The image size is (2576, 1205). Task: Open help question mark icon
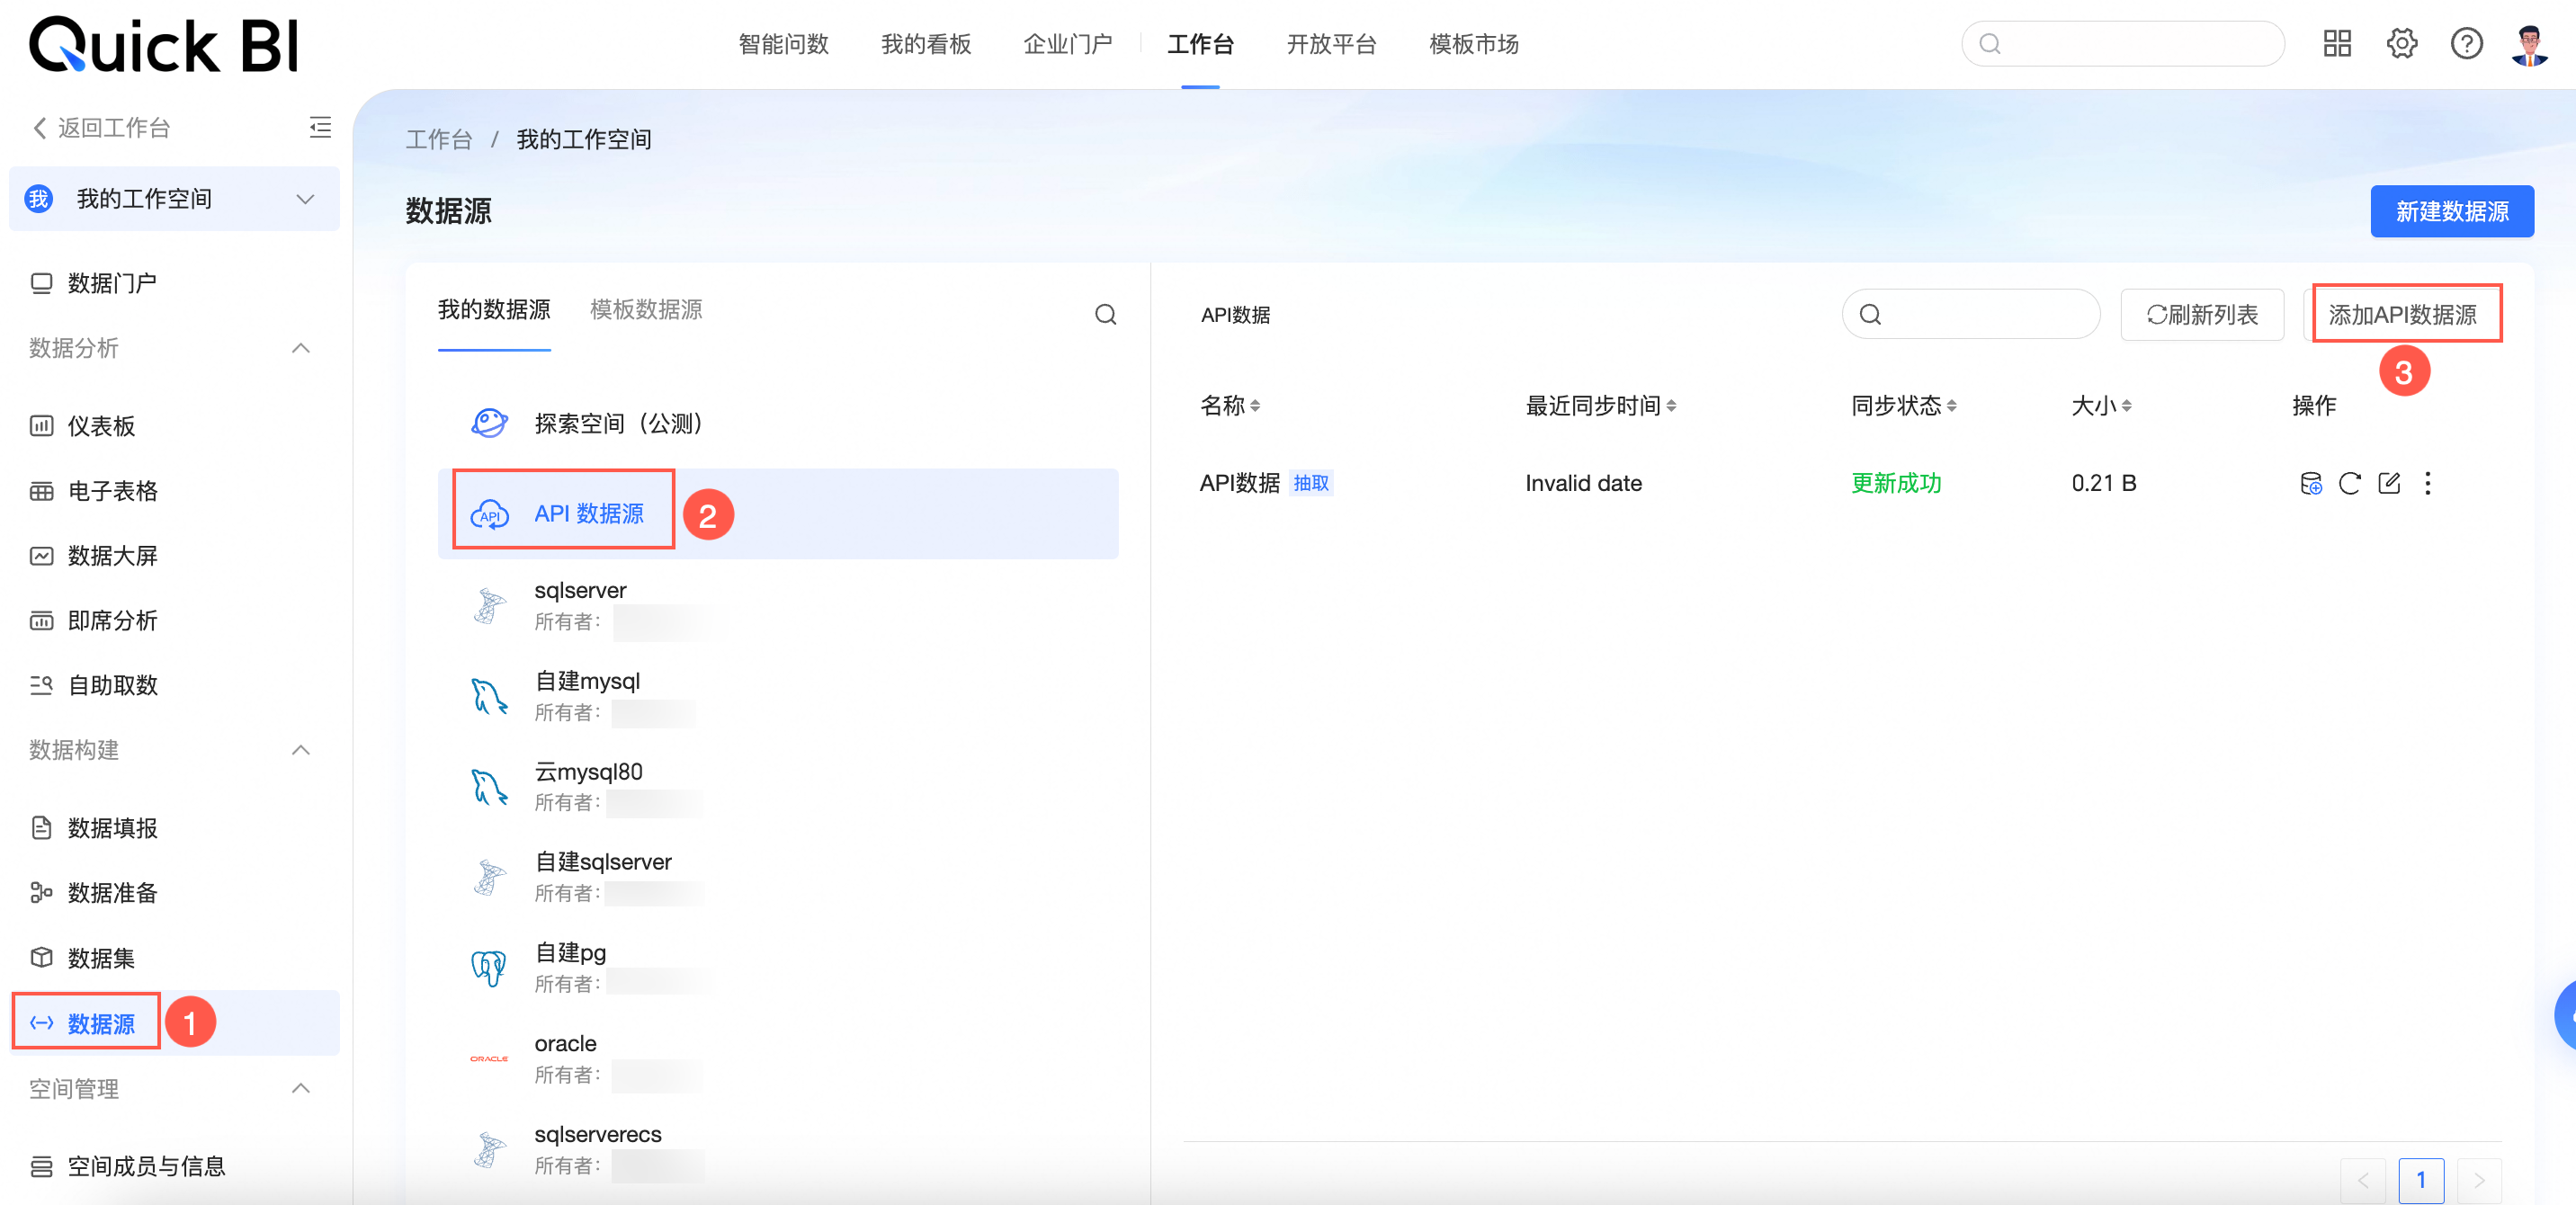[2466, 44]
